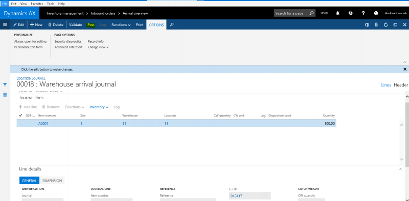
Task: Delete the journal using trash button
Action: click(56, 24)
